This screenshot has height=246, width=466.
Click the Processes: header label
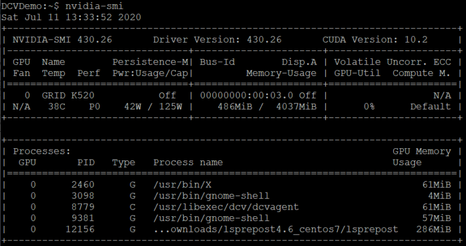[x=42, y=151]
